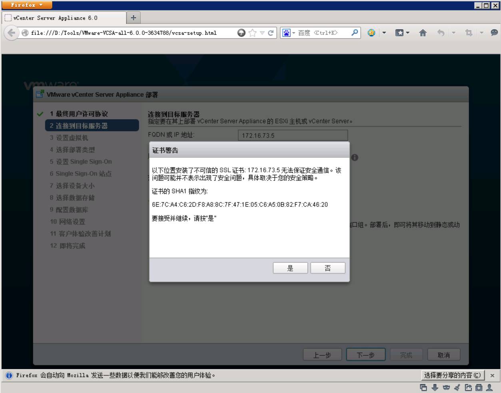Select step 8 选择数据存储
Image resolution: width=501 pixels, height=393 pixels.
coord(72,198)
